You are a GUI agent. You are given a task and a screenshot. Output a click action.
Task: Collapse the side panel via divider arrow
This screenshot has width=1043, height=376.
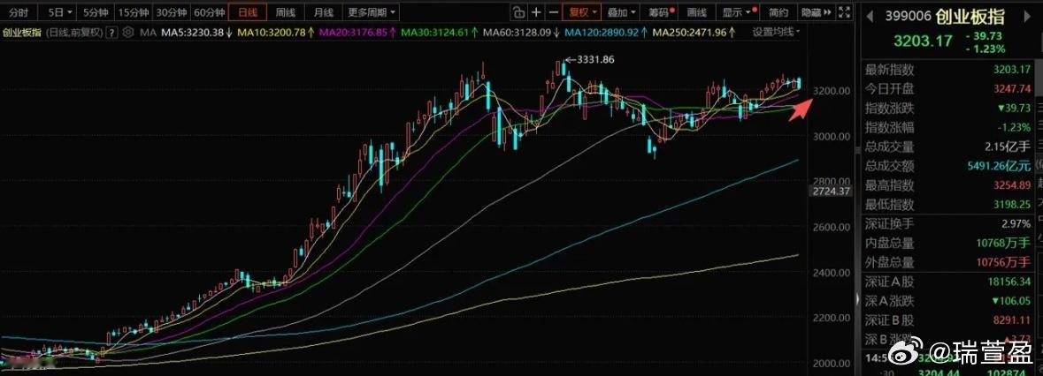[857, 299]
